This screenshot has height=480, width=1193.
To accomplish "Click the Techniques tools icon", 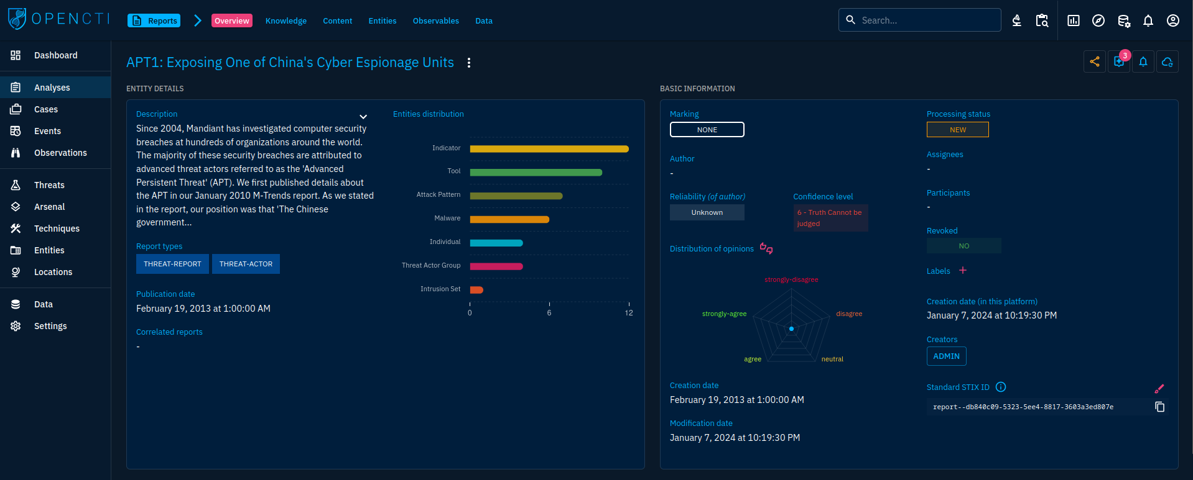I will [16, 229].
